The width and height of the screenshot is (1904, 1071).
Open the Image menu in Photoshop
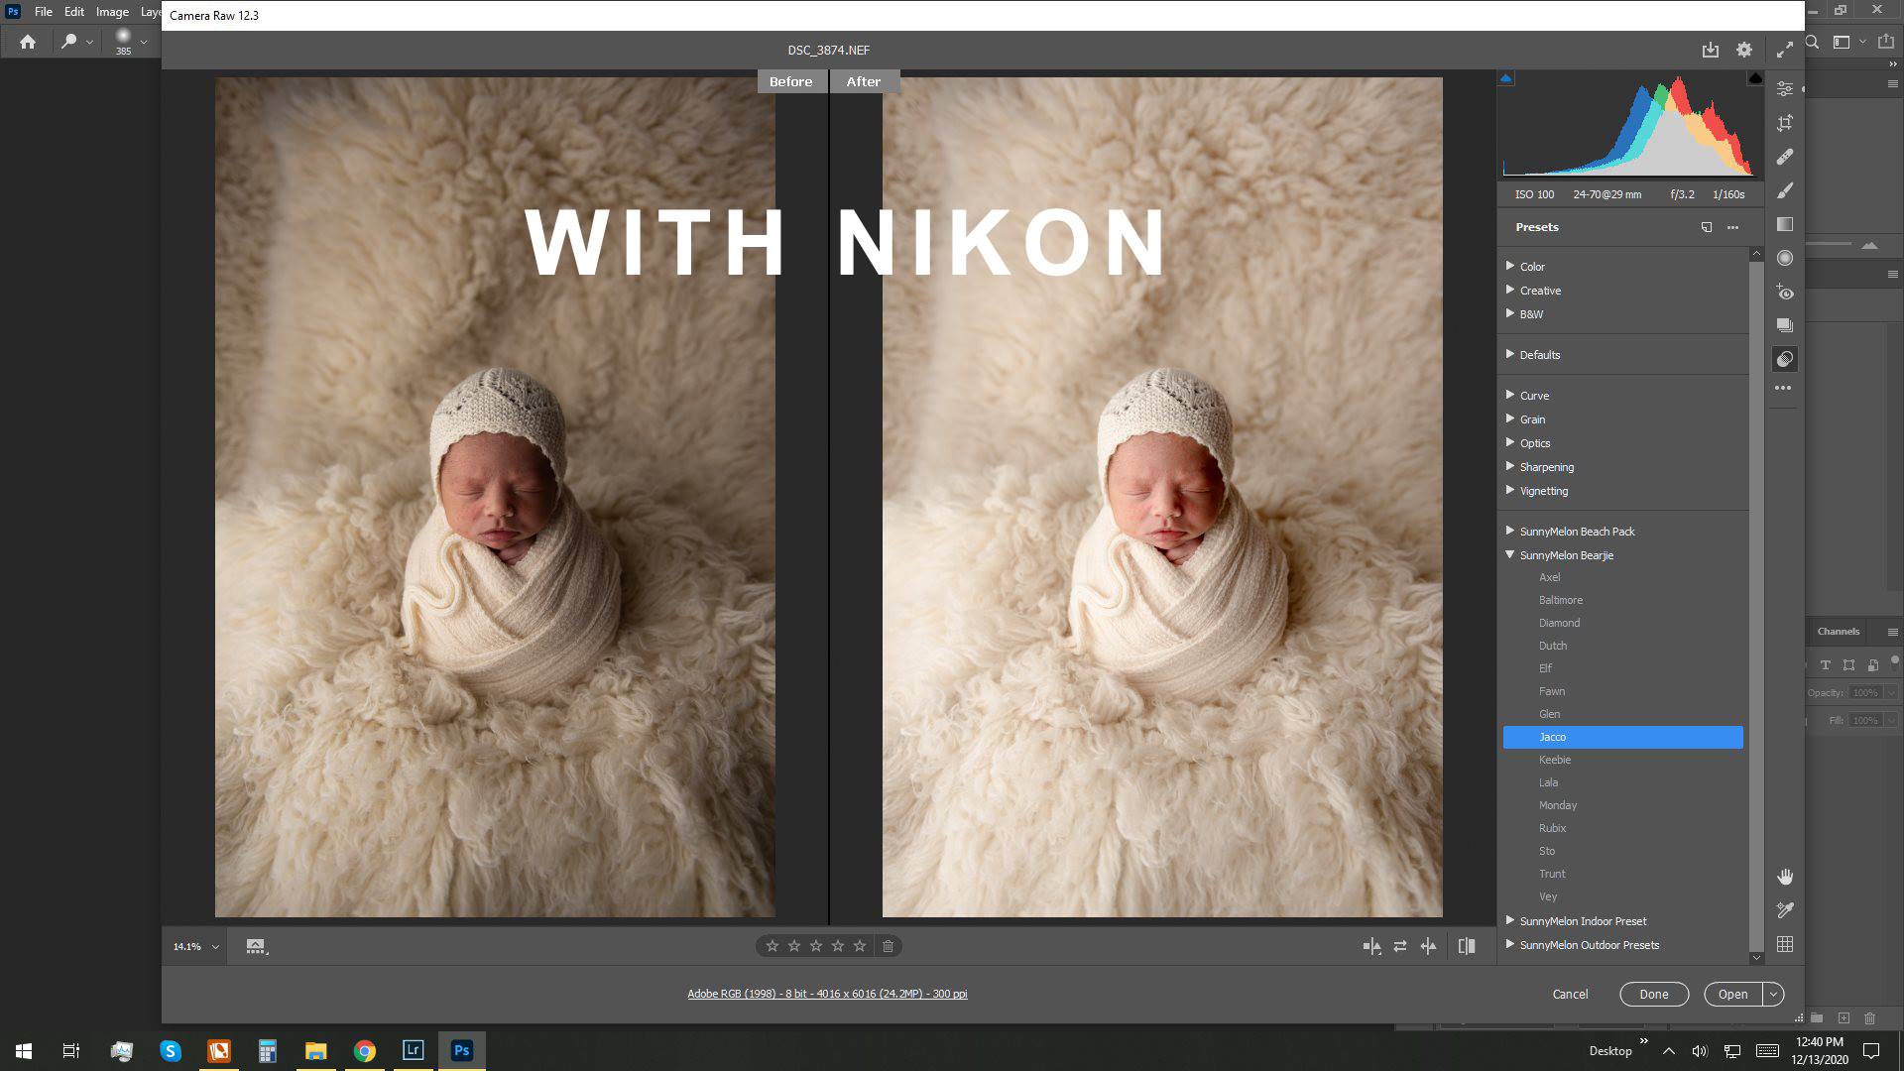[112, 12]
